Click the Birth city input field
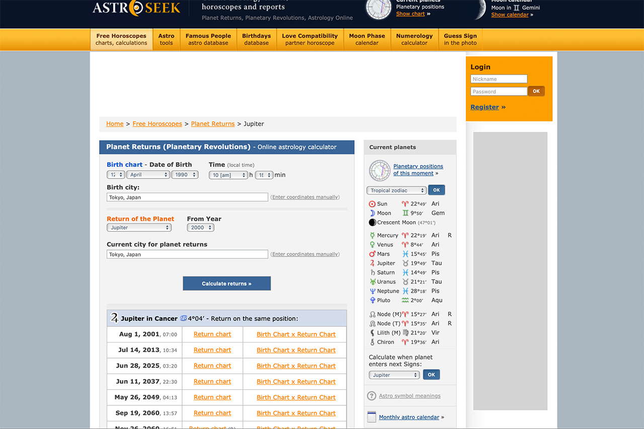Image resolution: width=644 pixels, height=429 pixels. coord(187,197)
